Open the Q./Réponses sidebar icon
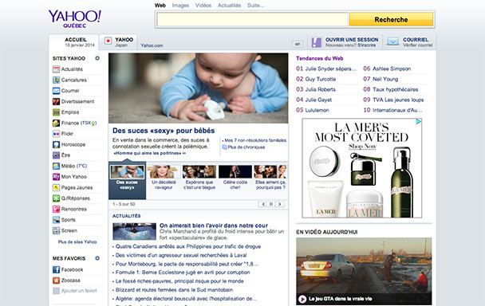 [56, 198]
